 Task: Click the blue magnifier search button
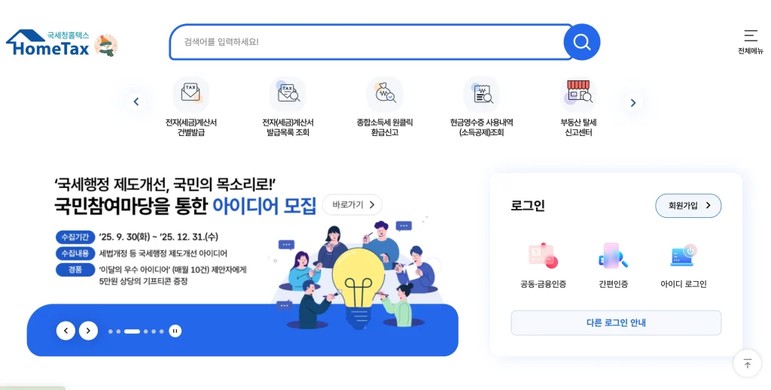[x=582, y=42]
